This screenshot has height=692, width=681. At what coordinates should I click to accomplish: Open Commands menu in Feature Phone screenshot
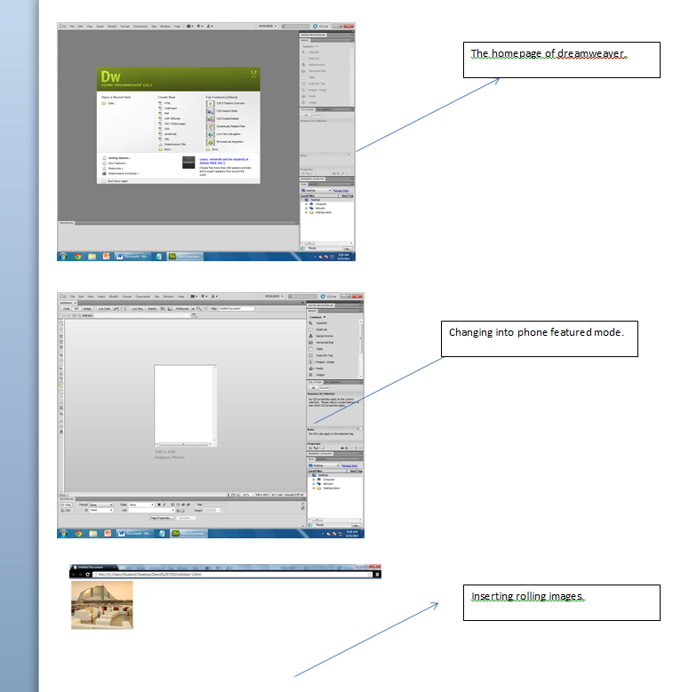[142, 297]
